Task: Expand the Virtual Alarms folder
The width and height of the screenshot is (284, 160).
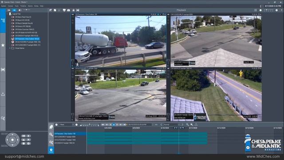Action: click(10, 48)
